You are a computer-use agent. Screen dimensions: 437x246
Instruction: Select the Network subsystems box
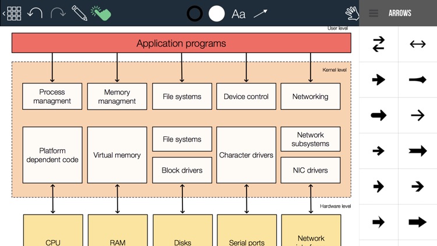(x=311, y=139)
